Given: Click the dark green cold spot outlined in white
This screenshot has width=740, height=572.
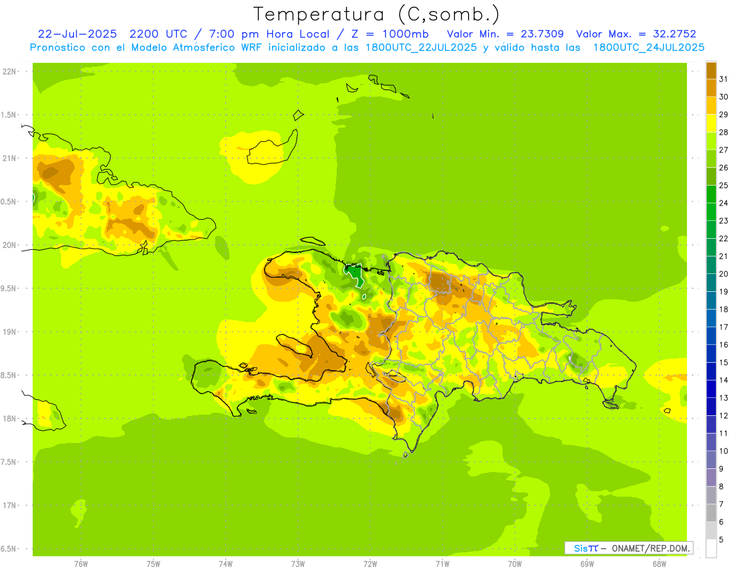Looking at the screenshot, I should pos(354,274).
